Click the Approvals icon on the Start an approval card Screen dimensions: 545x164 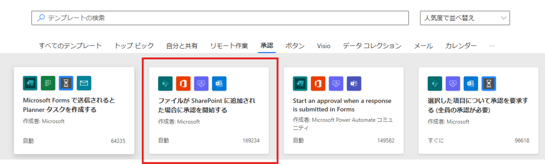[x=336, y=84]
